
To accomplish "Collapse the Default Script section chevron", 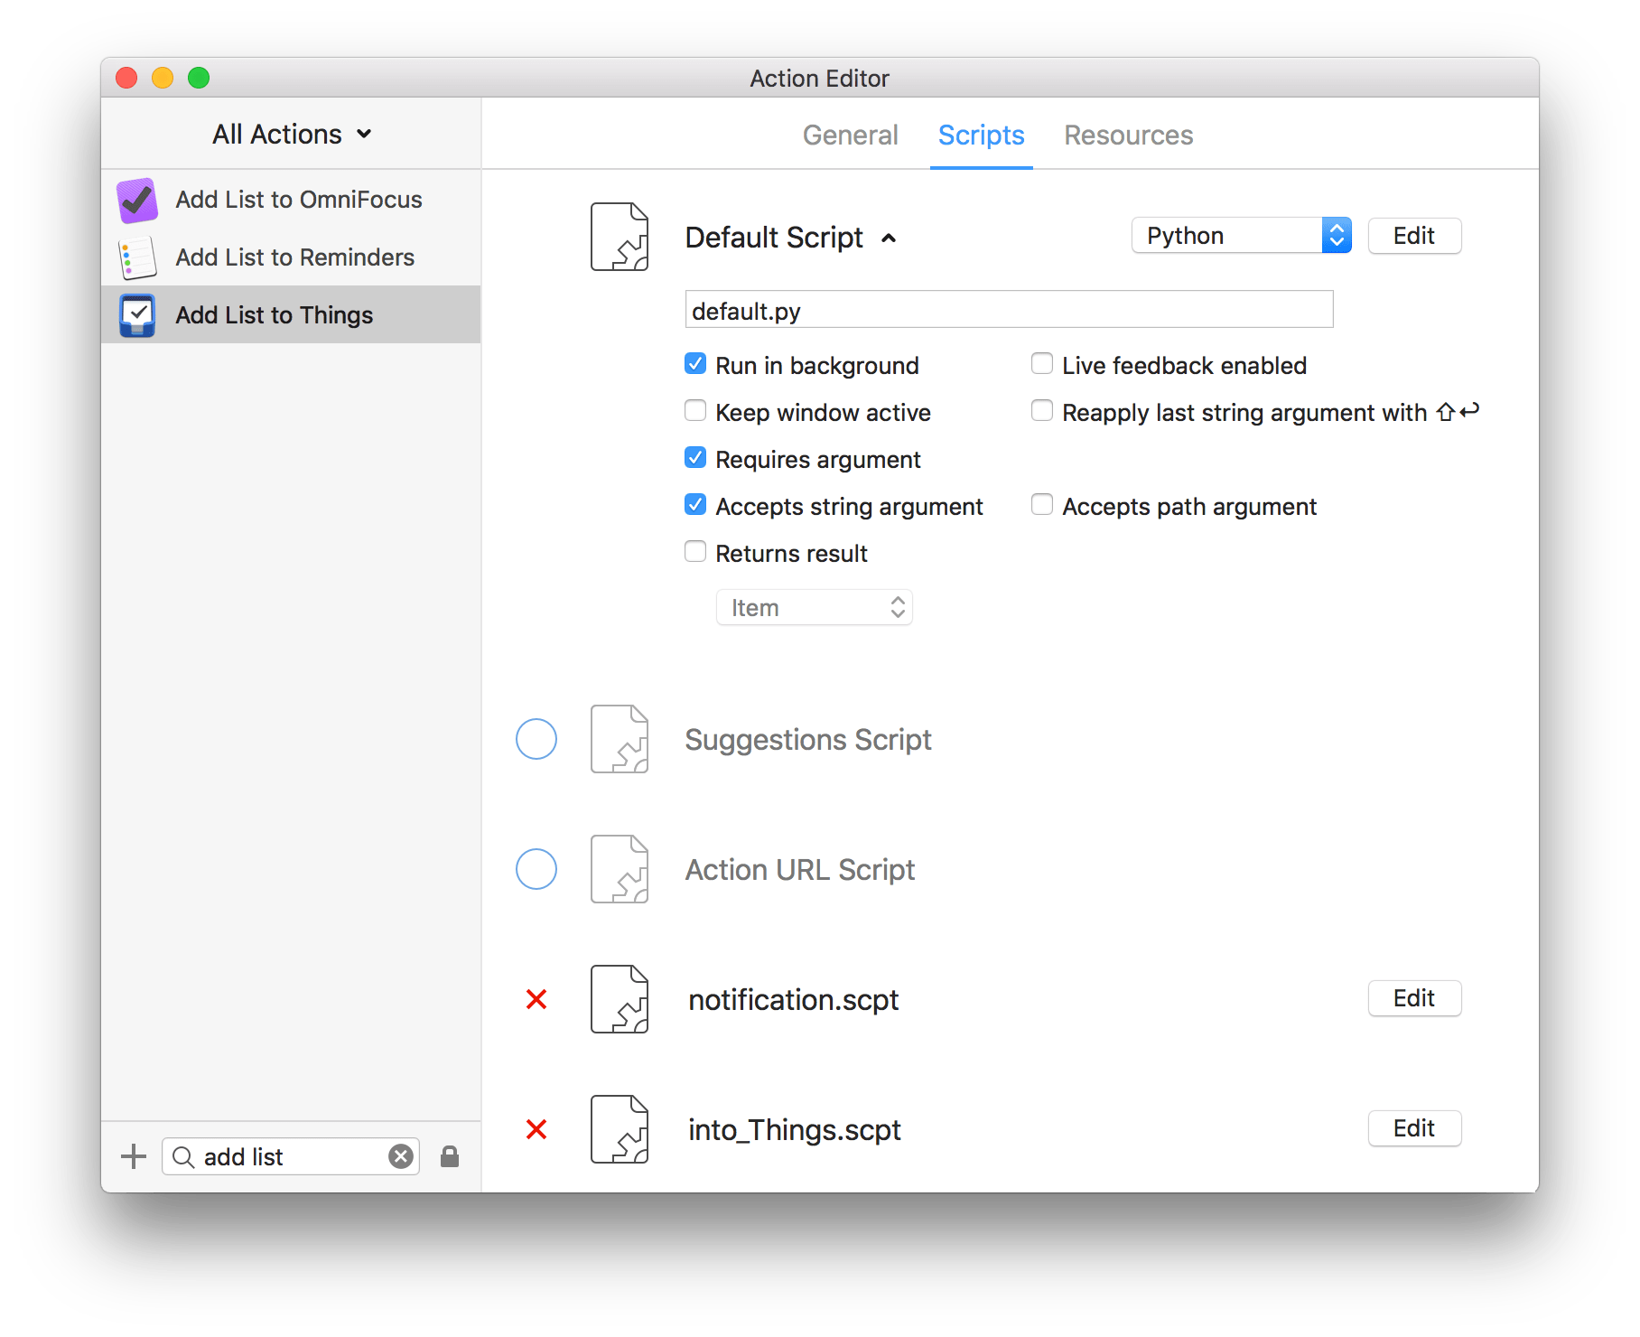I will coord(889,238).
